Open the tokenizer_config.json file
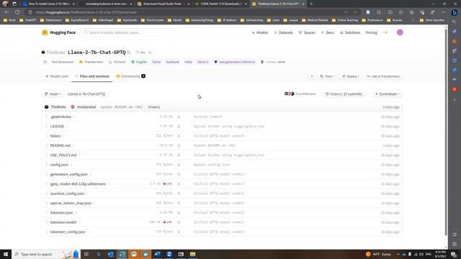 68,232
